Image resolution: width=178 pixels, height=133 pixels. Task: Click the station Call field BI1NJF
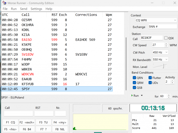[x=152, y=38]
